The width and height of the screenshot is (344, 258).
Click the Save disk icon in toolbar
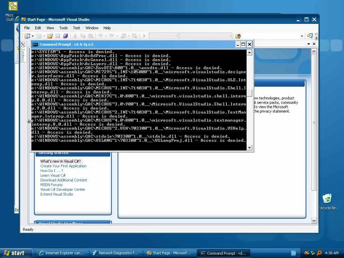(x=58, y=36)
